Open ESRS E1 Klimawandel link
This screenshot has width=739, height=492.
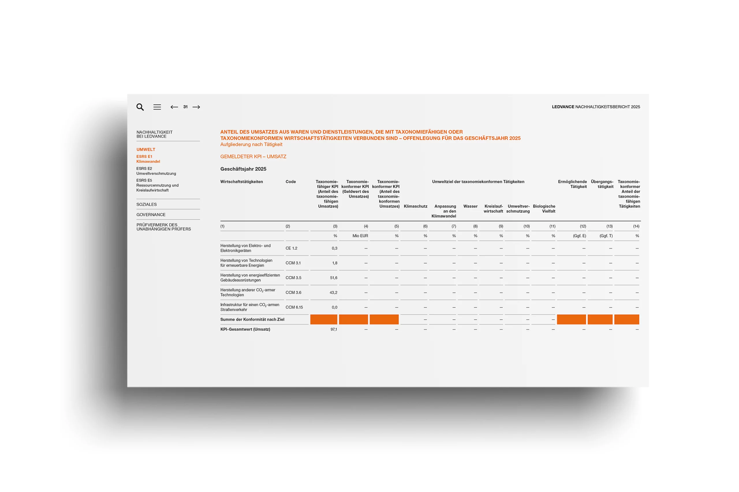pyautogui.click(x=148, y=159)
